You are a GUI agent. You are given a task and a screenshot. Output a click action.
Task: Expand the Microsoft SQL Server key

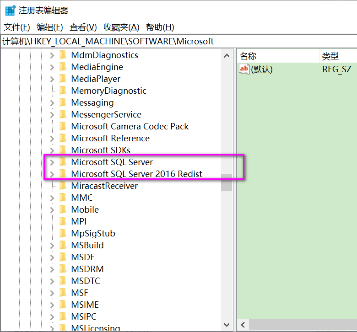(52, 162)
